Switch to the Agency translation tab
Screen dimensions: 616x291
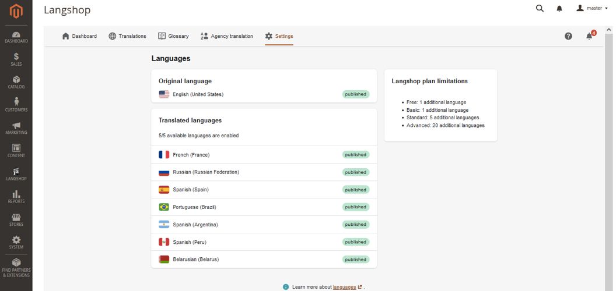[x=227, y=36]
